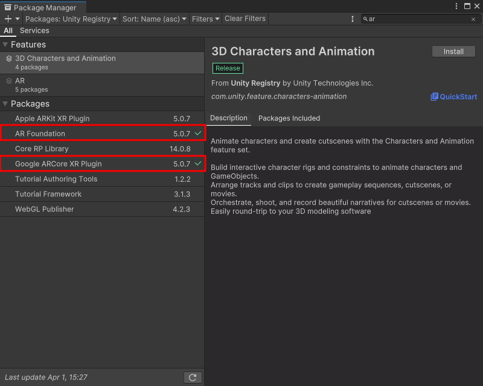This screenshot has width=483, height=386.
Task: Click the com.unity.feature.characters-animation identifier
Action: (x=279, y=97)
